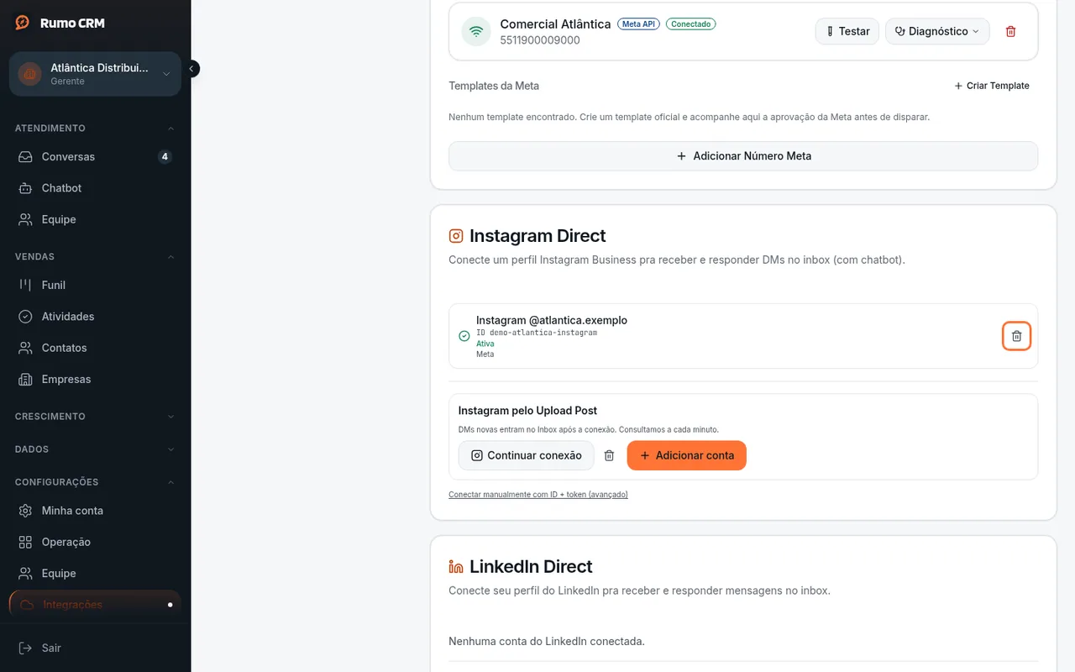Viewport: 1075px width, 672px height.
Task: Click the ID demo-atlantica-instagram text
Action: [537, 333]
